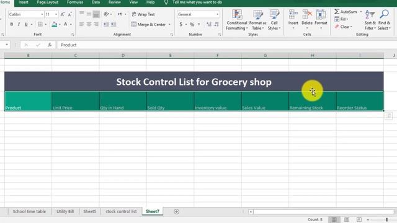Click Tell me what you want to do
Screen dimensions: 397x223
197,2
